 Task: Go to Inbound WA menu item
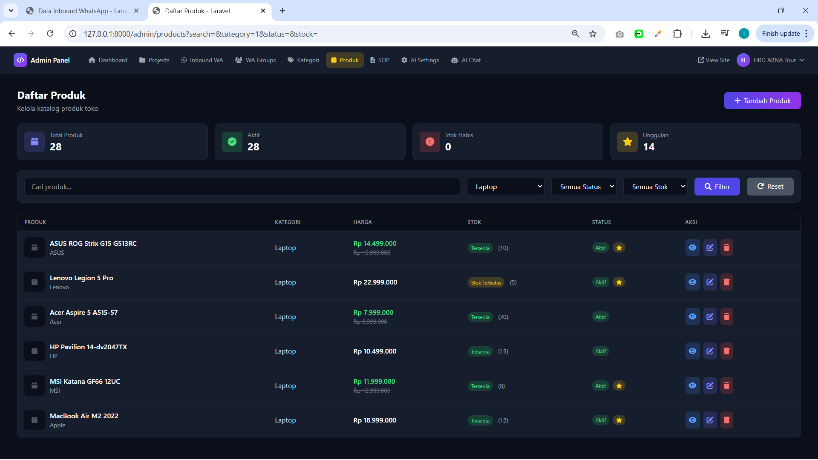pyautogui.click(x=202, y=60)
